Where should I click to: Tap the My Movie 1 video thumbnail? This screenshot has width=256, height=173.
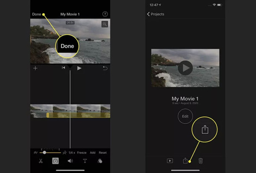pyautogui.click(x=185, y=68)
